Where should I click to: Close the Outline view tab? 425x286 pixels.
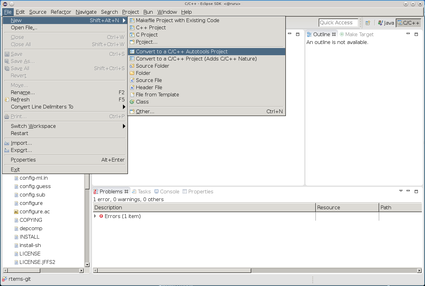pos(334,34)
